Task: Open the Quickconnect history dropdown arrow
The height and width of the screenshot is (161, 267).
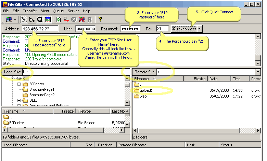Action: pos(200,29)
